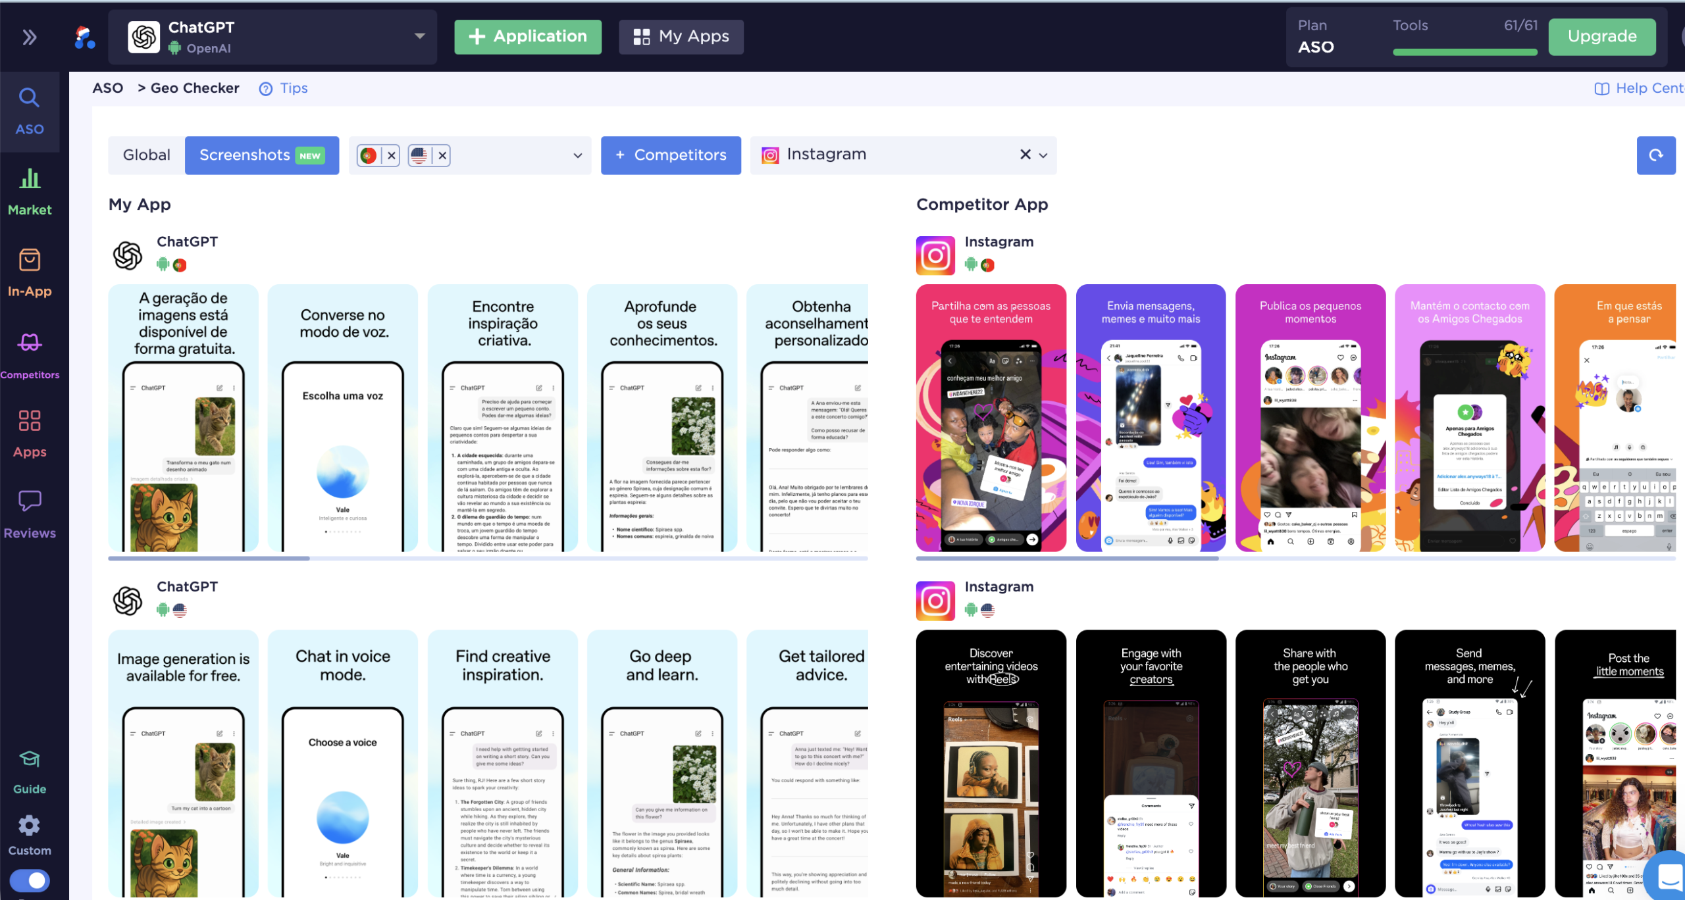The width and height of the screenshot is (1685, 900).
Task: Click the refresh button
Action: coord(1655,155)
